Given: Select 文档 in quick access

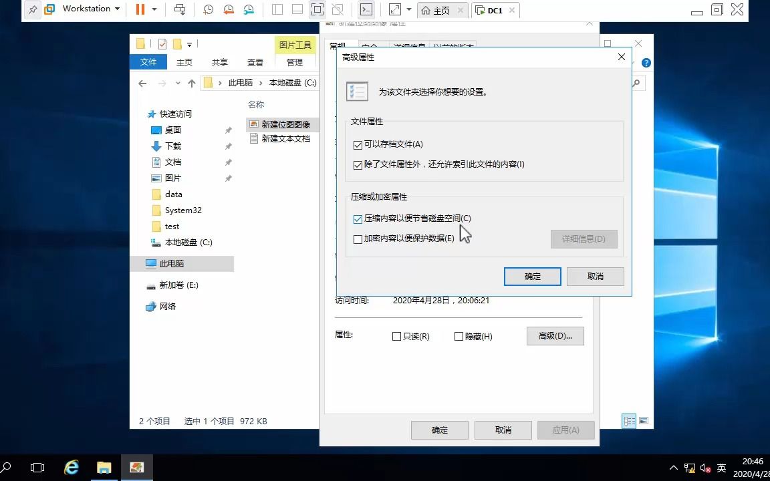Looking at the screenshot, I should coord(173,162).
